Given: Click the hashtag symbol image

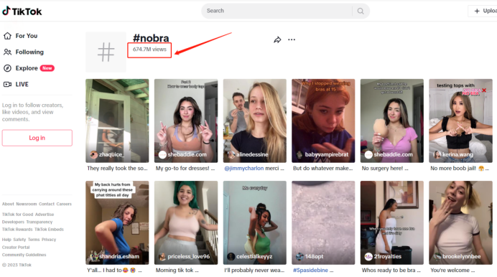Looking at the screenshot, I should [x=106, y=52].
